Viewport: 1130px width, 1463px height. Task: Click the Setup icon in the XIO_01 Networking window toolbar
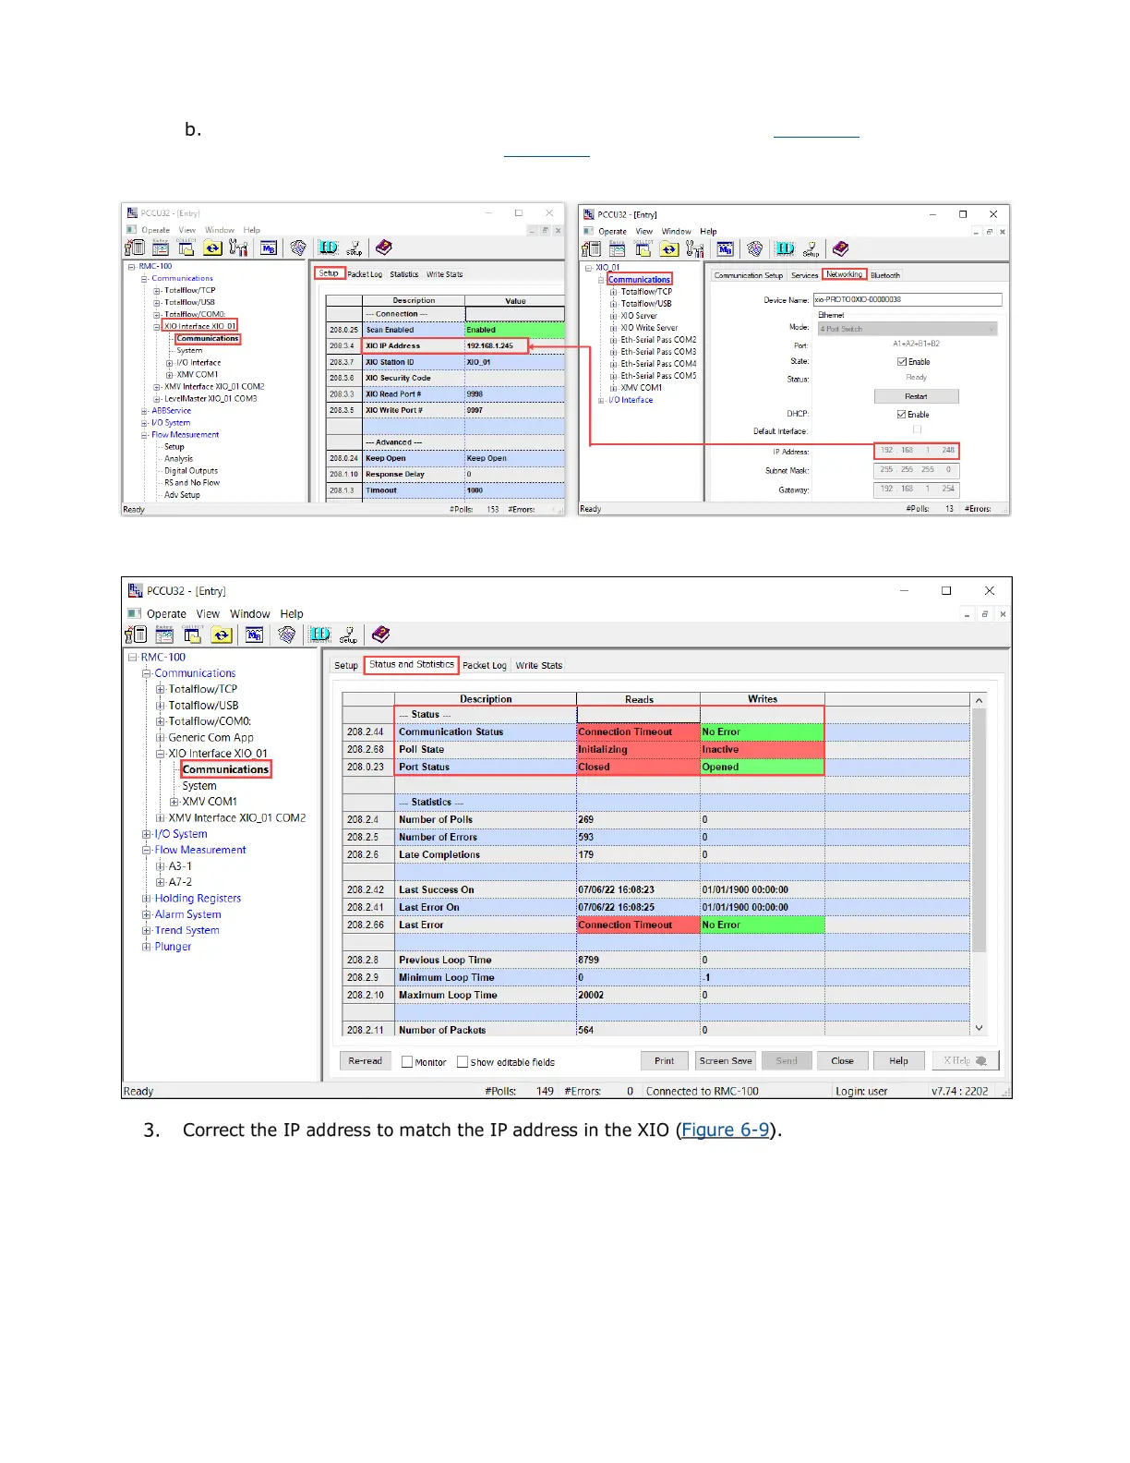click(811, 249)
